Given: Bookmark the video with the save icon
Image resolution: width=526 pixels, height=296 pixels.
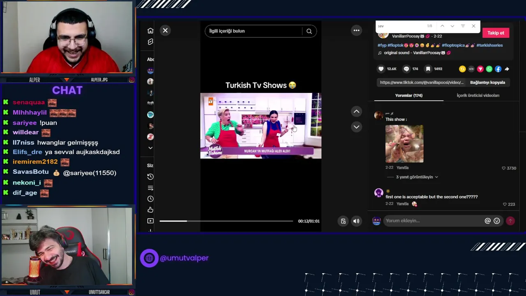Looking at the screenshot, I should click(428, 69).
